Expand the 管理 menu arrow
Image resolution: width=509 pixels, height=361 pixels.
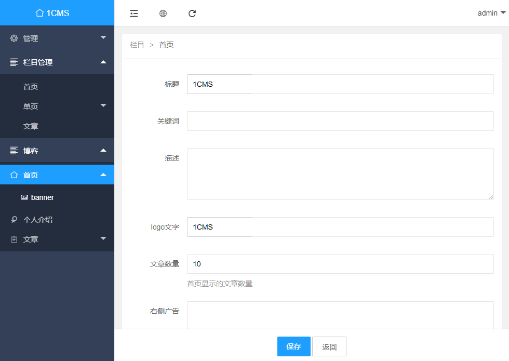[x=103, y=37]
